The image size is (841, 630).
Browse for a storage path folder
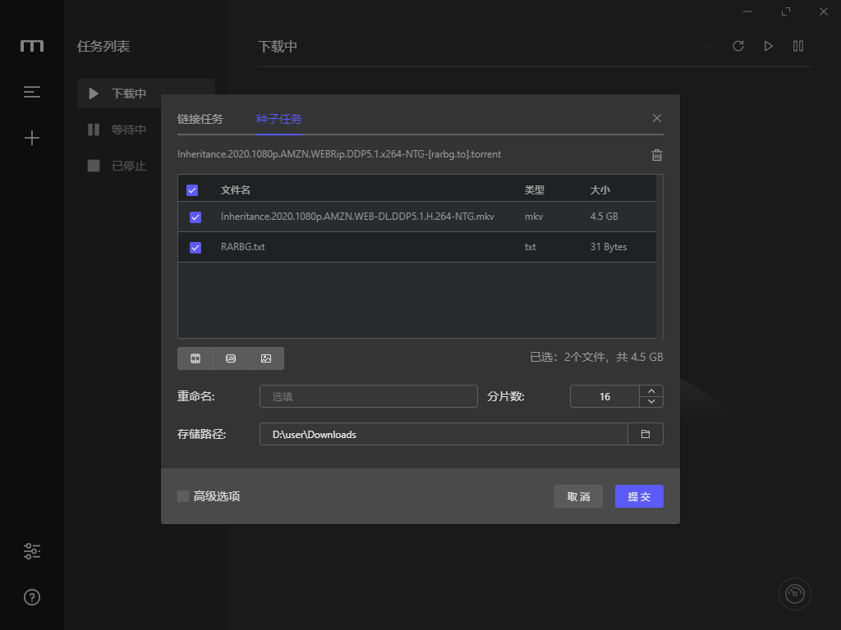point(645,434)
